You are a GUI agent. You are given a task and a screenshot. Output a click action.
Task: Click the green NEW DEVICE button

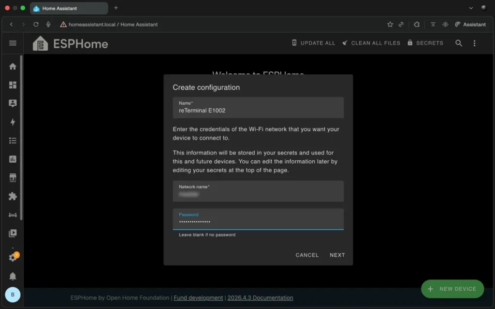tap(452, 289)
